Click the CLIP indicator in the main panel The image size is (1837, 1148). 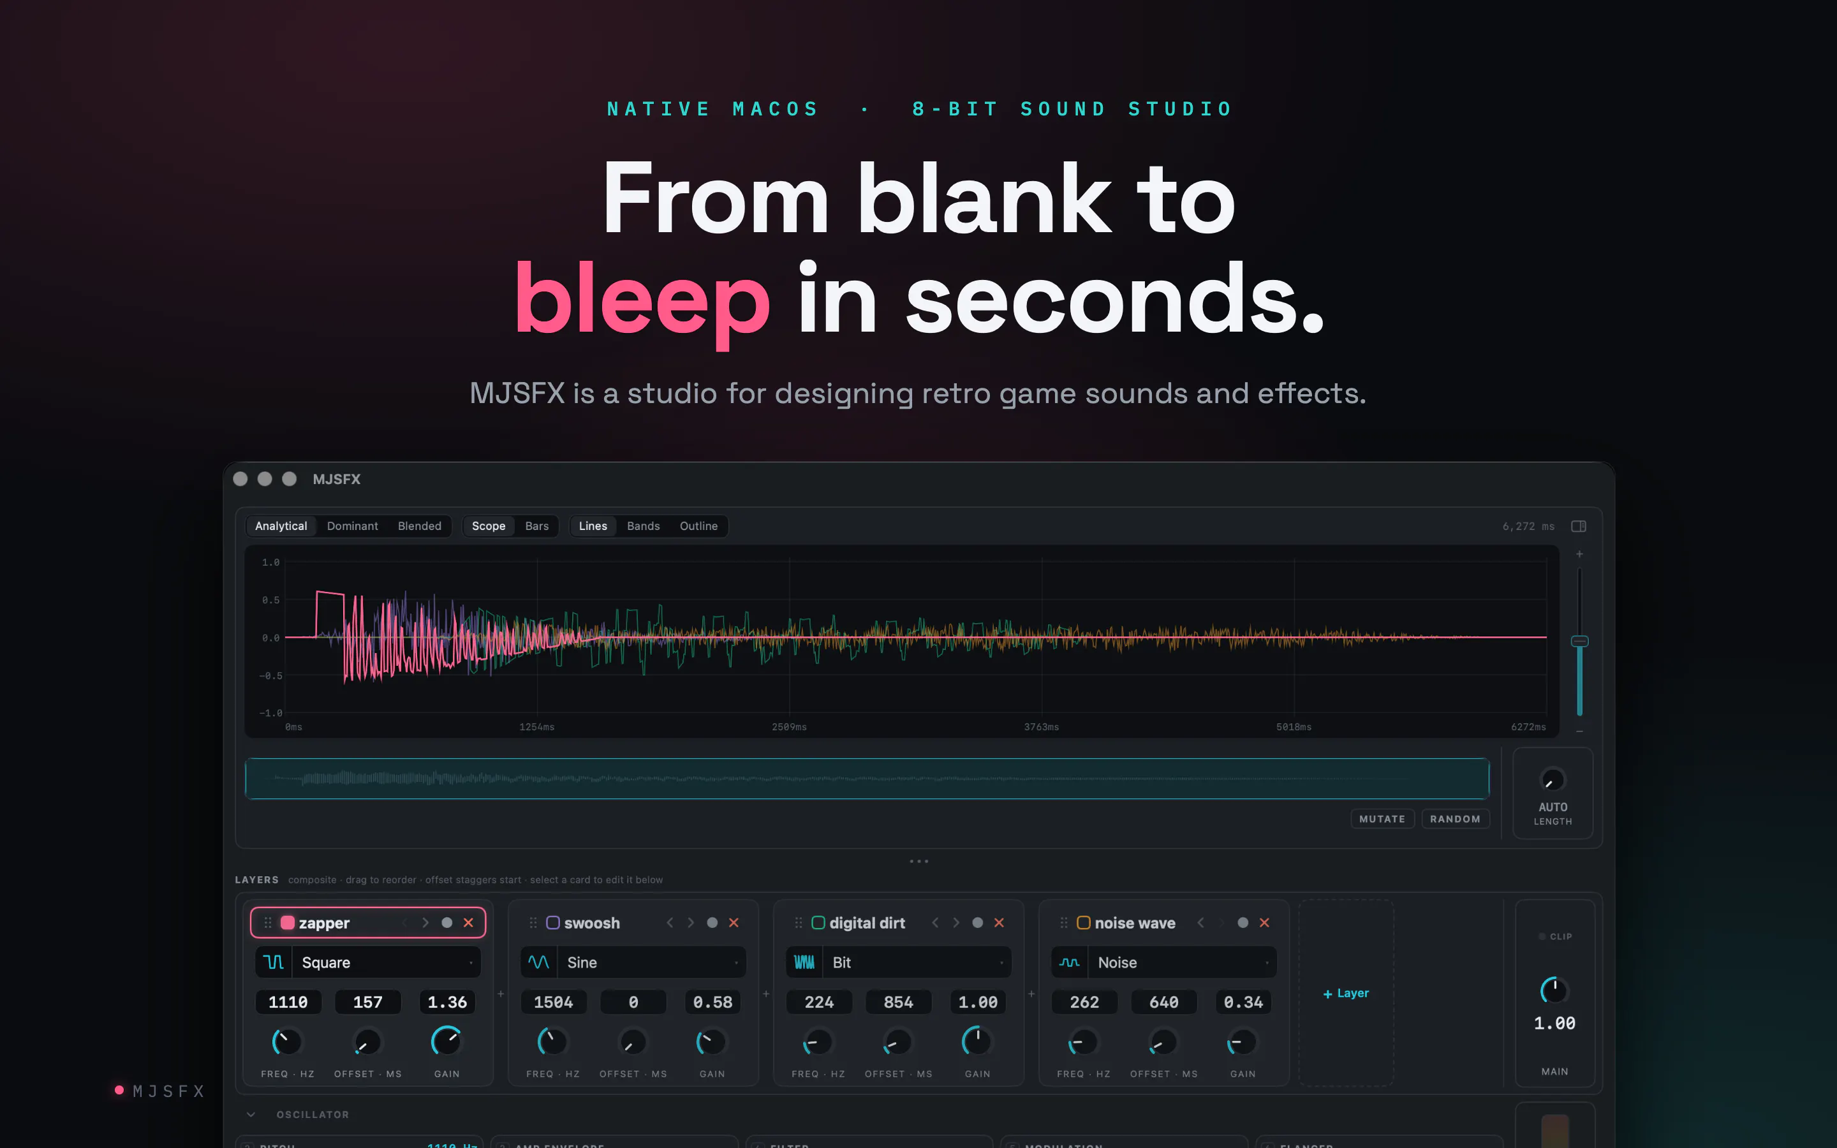coord(1554,936)
